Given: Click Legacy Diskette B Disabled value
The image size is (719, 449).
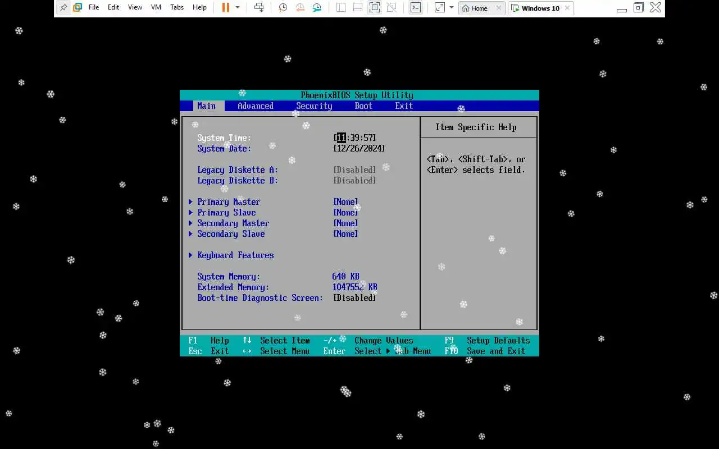Looking at the screenshot, I should tap(354, 180).
